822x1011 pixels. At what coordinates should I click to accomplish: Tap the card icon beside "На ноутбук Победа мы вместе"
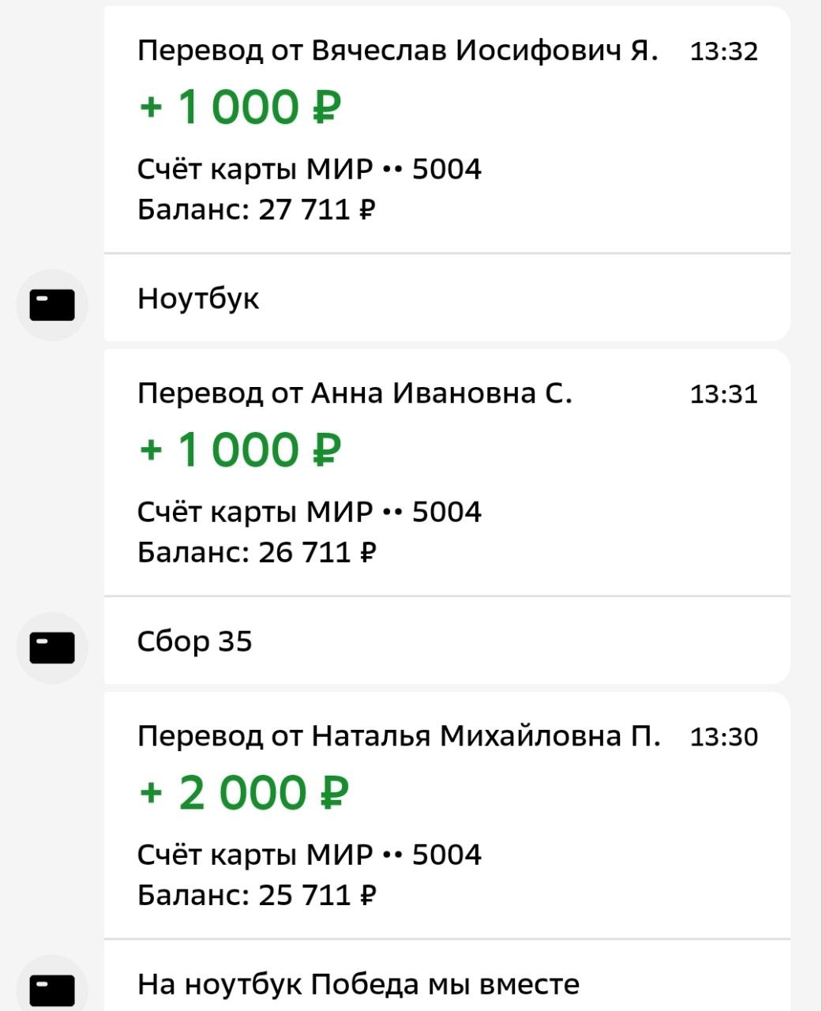(x=52, y=989)
